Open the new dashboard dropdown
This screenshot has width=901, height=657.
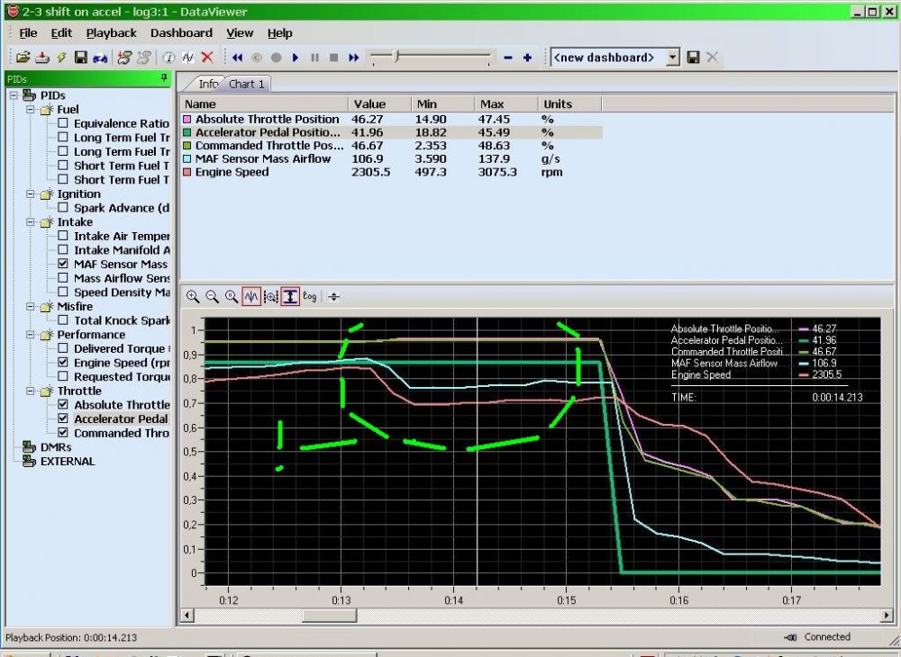coord(672,58)
